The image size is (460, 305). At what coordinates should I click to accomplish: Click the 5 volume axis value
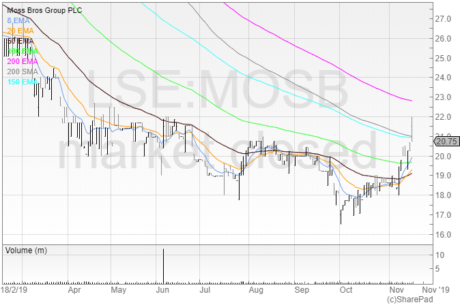(437, 268)
